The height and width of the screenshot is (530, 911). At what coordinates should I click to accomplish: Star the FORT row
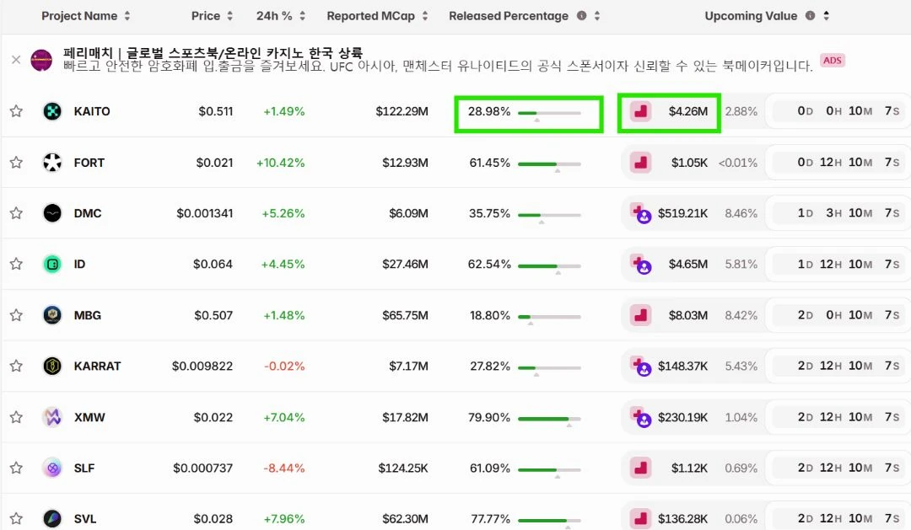16,162
